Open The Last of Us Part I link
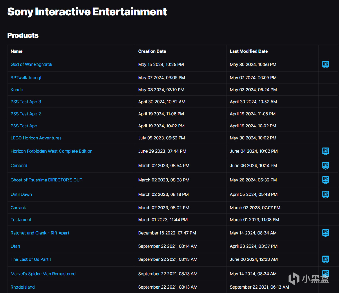This screenshot has height=293, width=339. point(31,259)
